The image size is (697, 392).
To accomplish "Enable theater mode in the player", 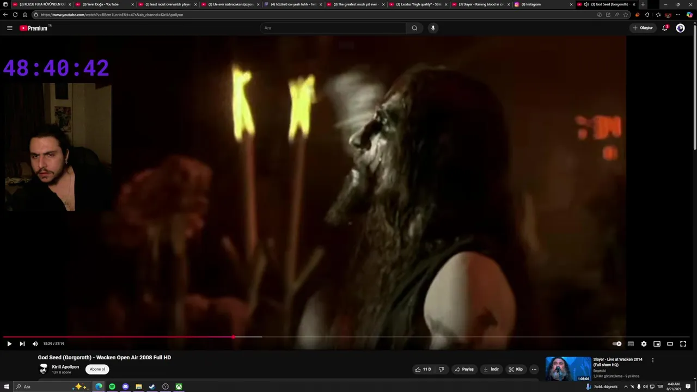I will point(670,344).
